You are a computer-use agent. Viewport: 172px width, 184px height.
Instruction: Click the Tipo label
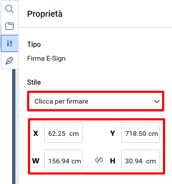point(34,45)
